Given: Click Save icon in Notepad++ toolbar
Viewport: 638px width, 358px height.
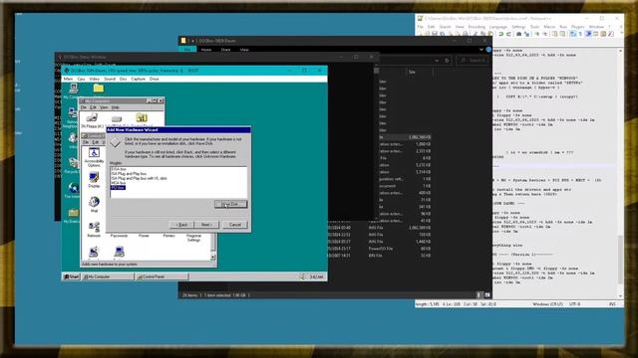Looking at the screenshot, I should [x=435, y=34].
